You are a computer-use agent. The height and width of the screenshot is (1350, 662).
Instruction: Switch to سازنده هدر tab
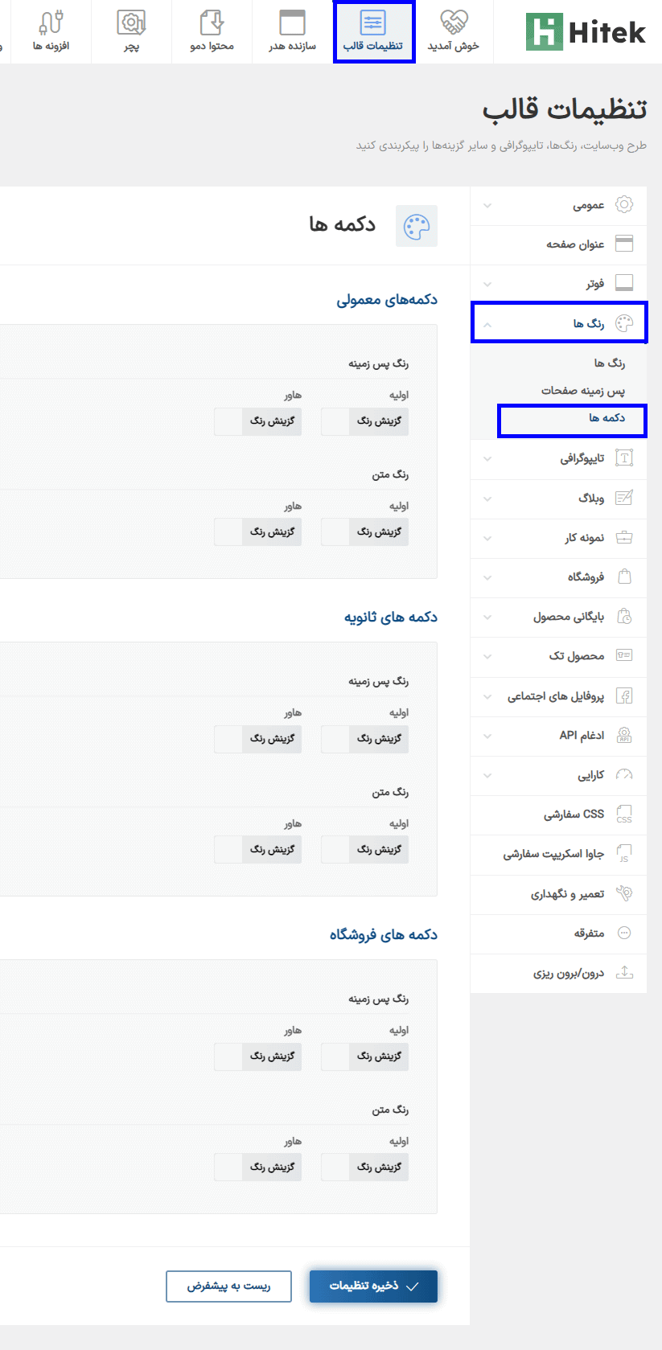point(293,32)
